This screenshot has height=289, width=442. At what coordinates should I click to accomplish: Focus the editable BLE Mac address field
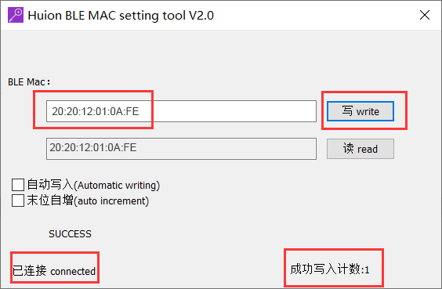pyautogui.click(x=181, y=111)
